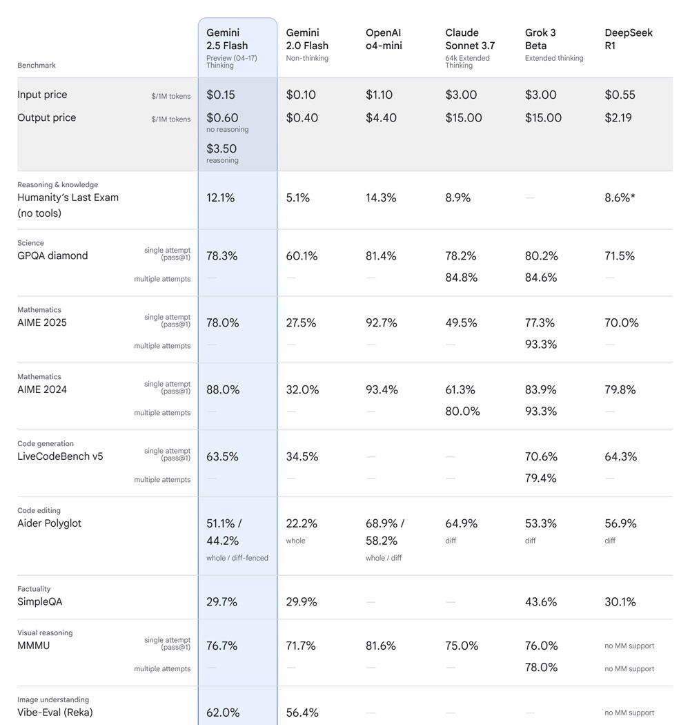Click o4-mini's 92.7% AIME 2025 score

click(382, 322)
